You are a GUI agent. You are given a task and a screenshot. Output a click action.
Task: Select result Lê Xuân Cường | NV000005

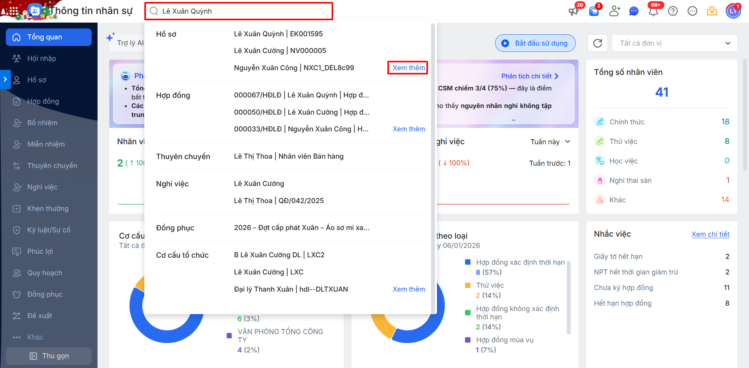[280, 51]
